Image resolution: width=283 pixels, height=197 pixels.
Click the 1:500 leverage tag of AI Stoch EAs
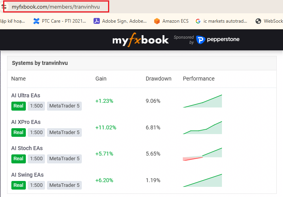point(36,159)
